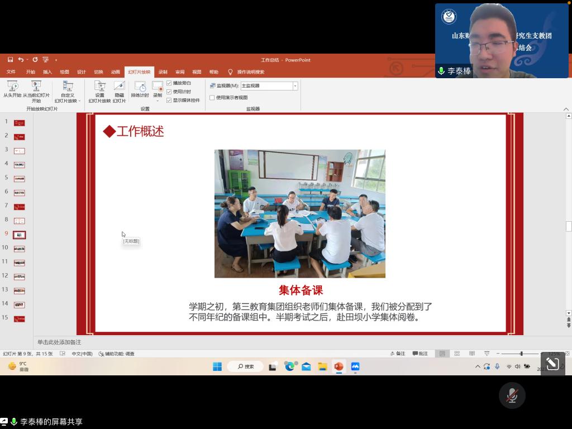Click 隐藏幻灯片 icon
This screenshot has width=572, height=429.
(119, 87)
